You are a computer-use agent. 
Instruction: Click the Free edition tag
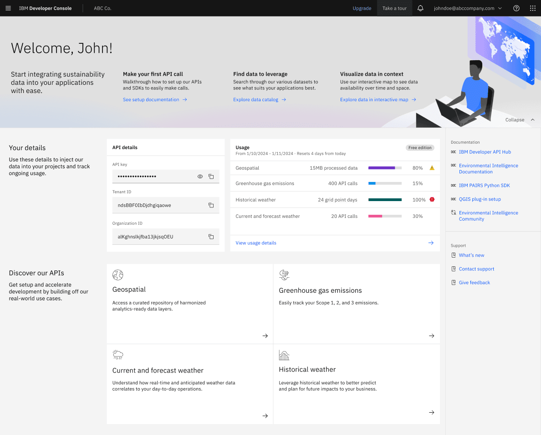point(420,148)
